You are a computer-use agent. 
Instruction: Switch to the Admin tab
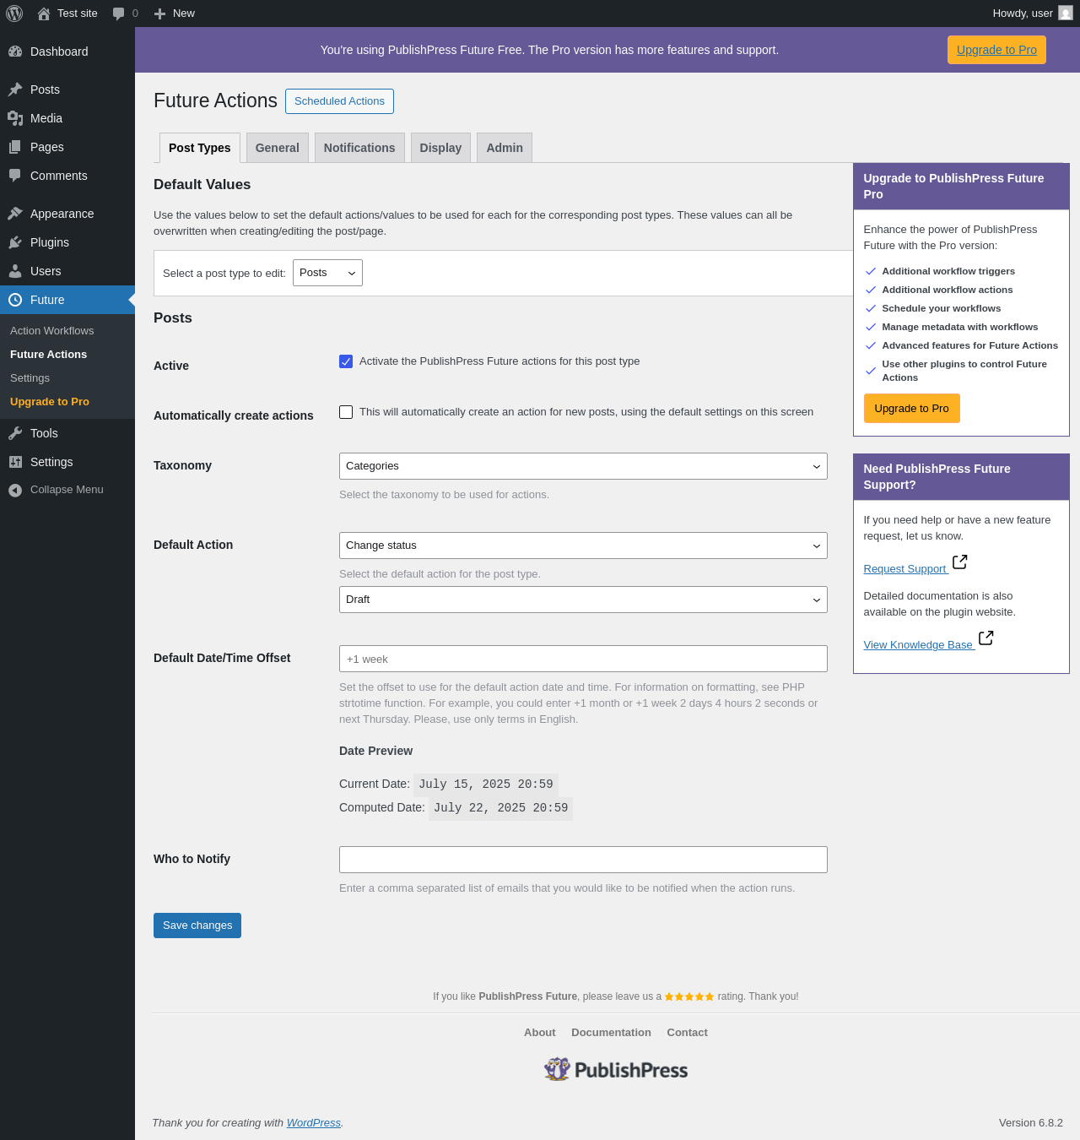pos(505,148)
